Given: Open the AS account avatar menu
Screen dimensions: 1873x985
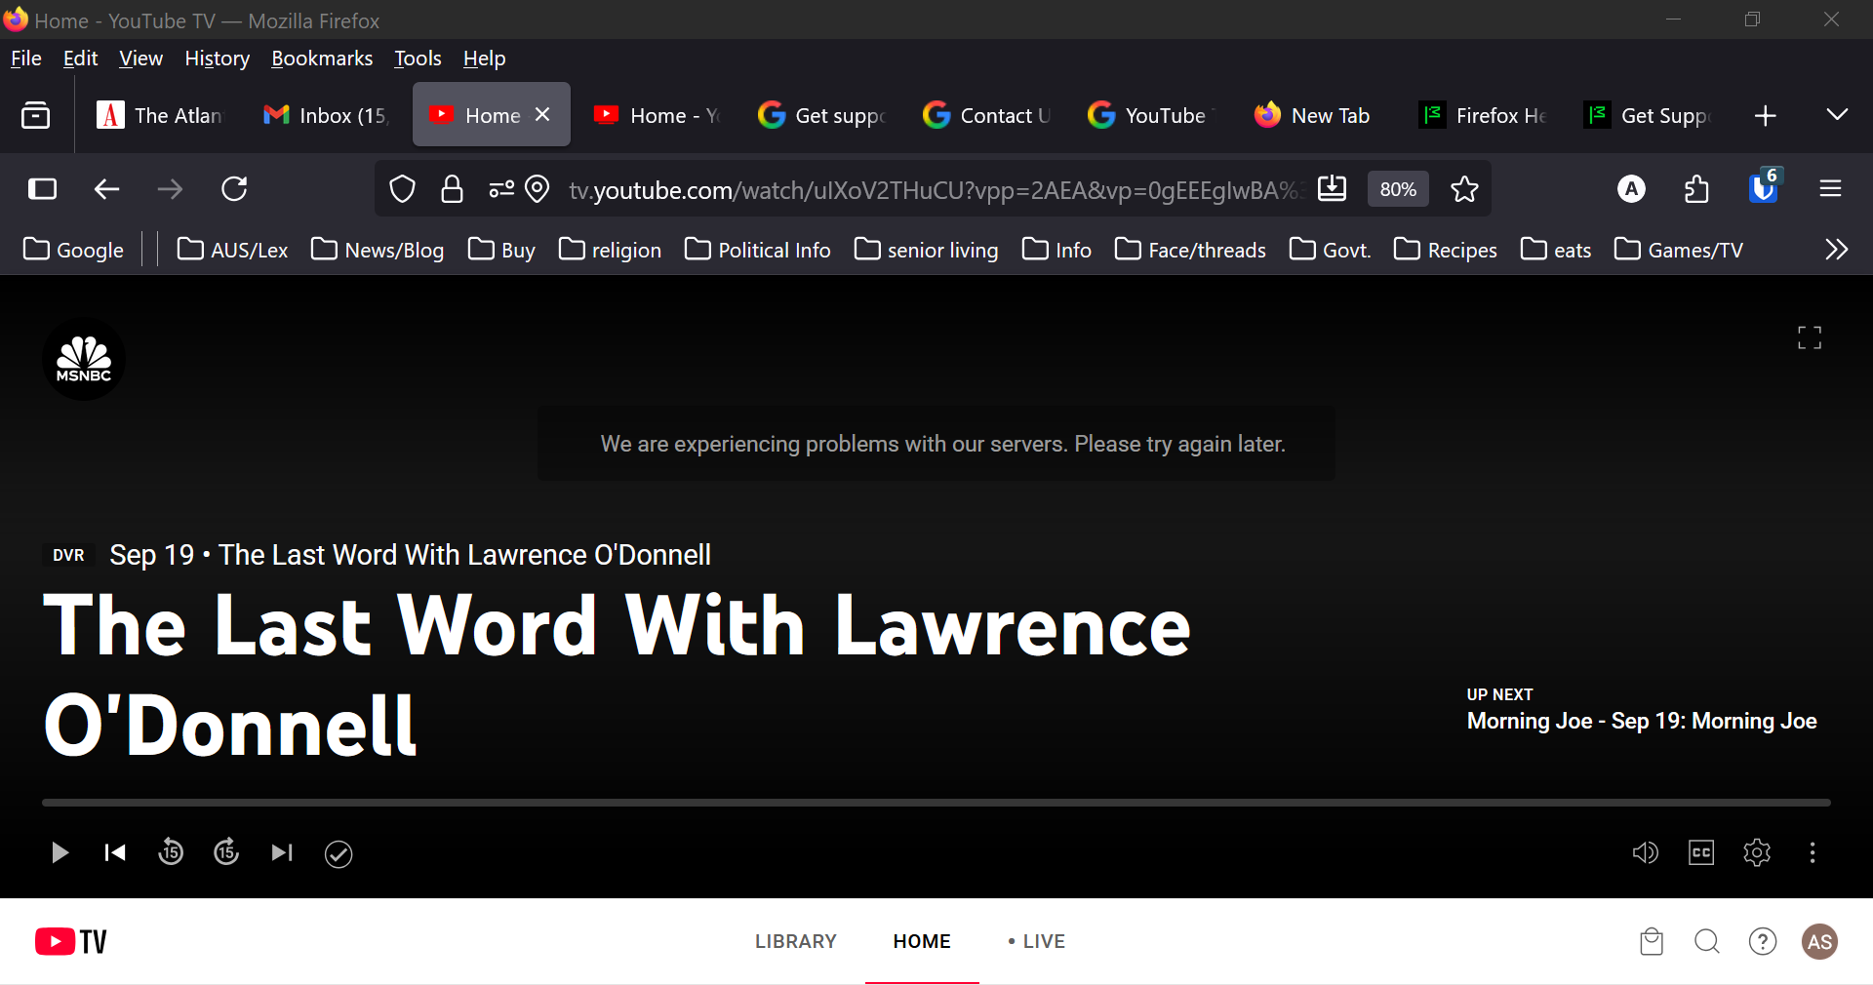Looking at the screenshot, I should click(x=1819, y=941).
